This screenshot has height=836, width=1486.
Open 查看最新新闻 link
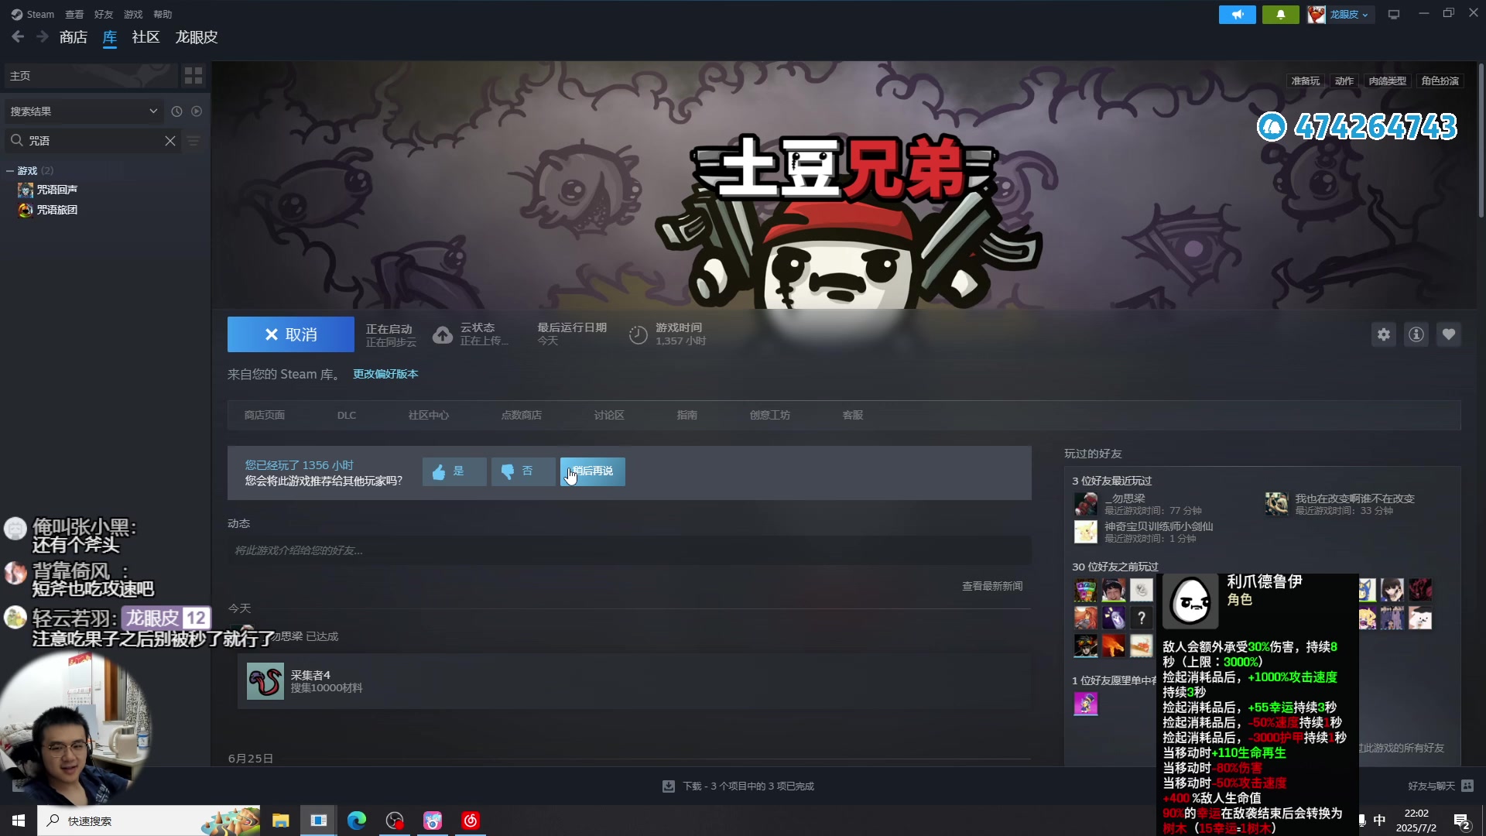point(992,586)
